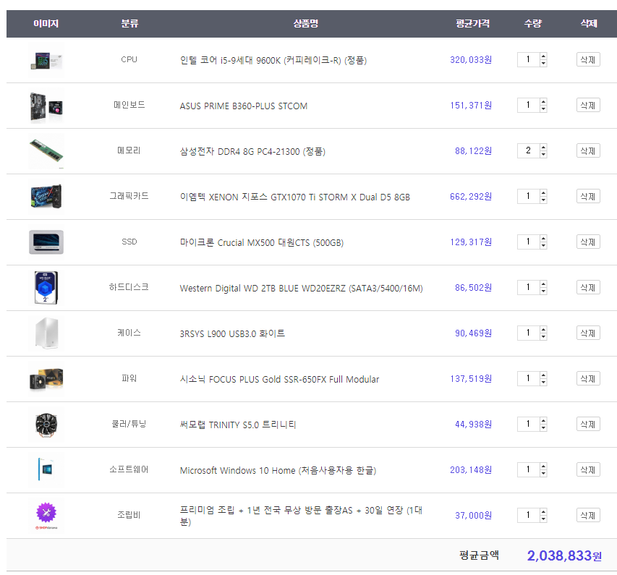
Task: Click the 삼성전자 DDR4 8G PC4-21300 name
Action: click(x=252, y=151)
